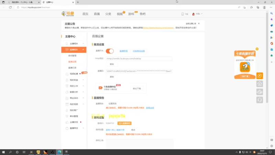Click the orange floating play icon

coord(260,76)
